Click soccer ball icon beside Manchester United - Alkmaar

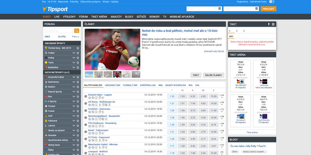[x=86, y=146]
